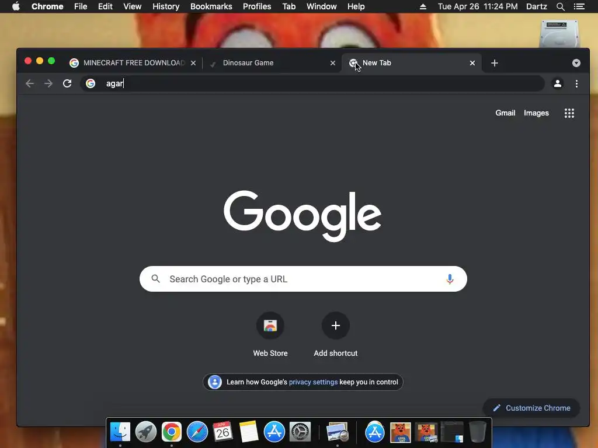Open the Bookmarks menu
The width and height of the screenshot is (598, 448).
tap(211, 6)
